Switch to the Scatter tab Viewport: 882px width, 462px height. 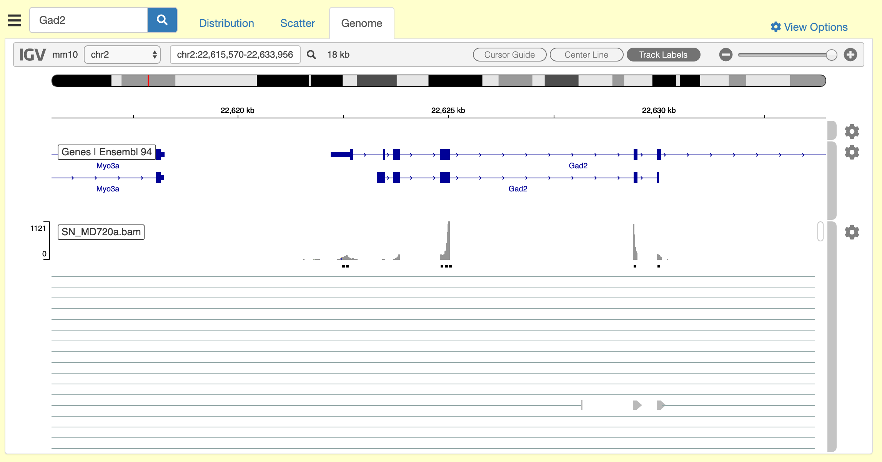click(298, 23)
